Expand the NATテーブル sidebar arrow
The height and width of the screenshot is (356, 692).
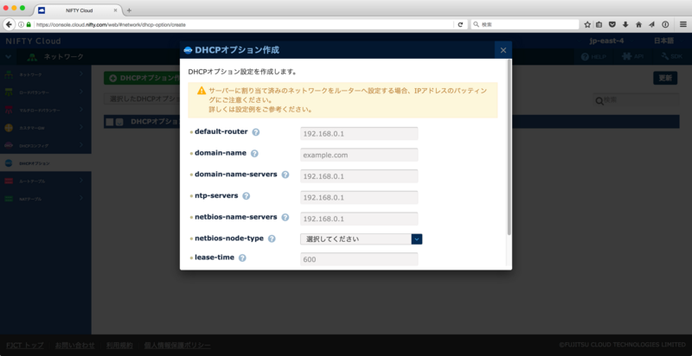click(81, 198)
